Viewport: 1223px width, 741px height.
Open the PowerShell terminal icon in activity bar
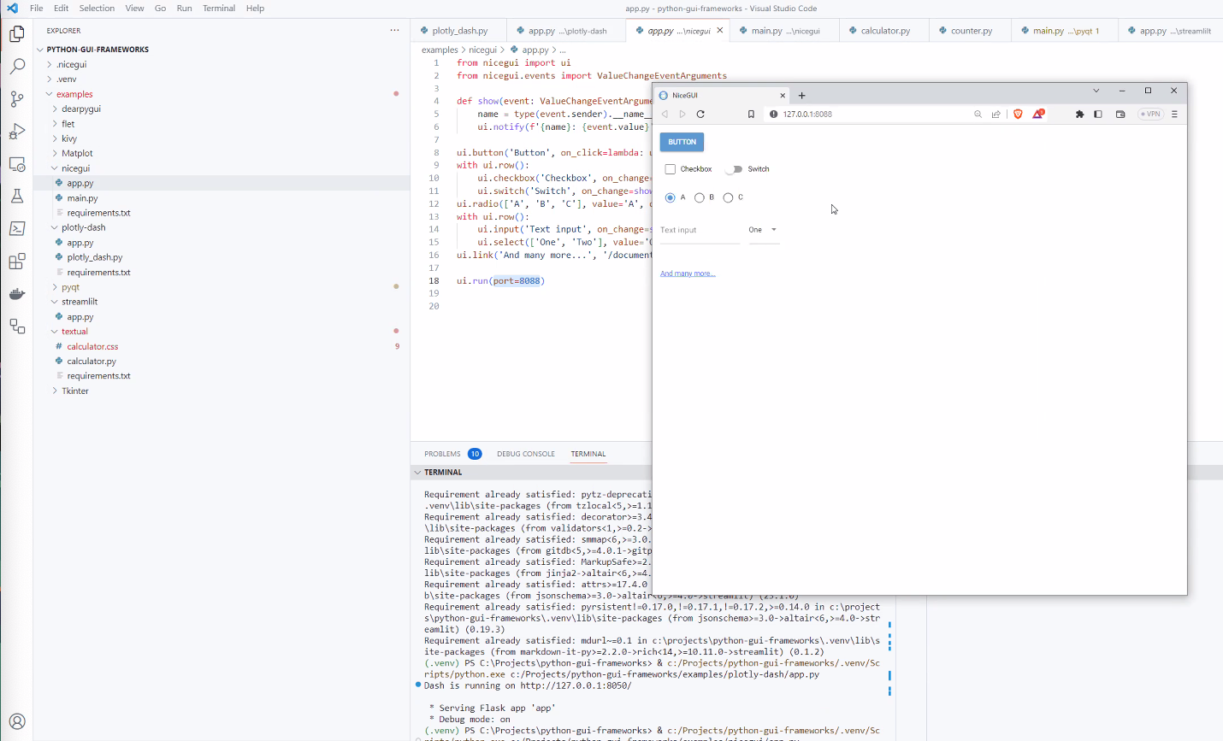pos(17,229)
